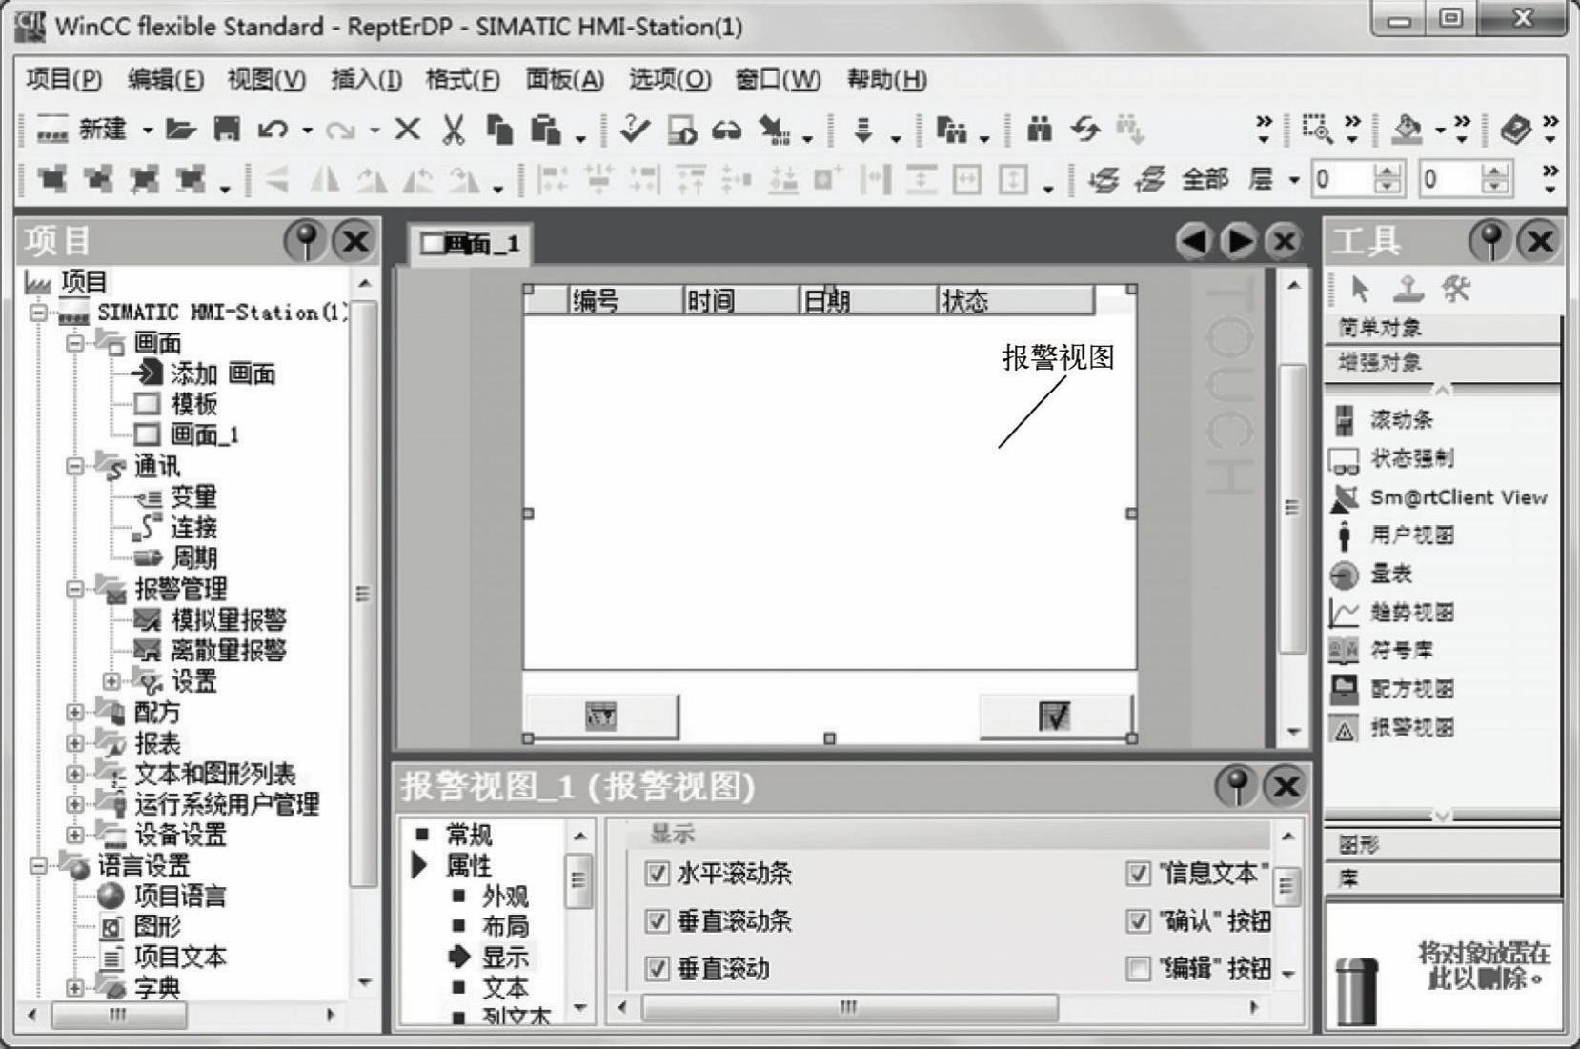The height and width of the screenshot is (1049, 1580).
Task: Expand the 库 tool group
Action: tap(1443, 878)
